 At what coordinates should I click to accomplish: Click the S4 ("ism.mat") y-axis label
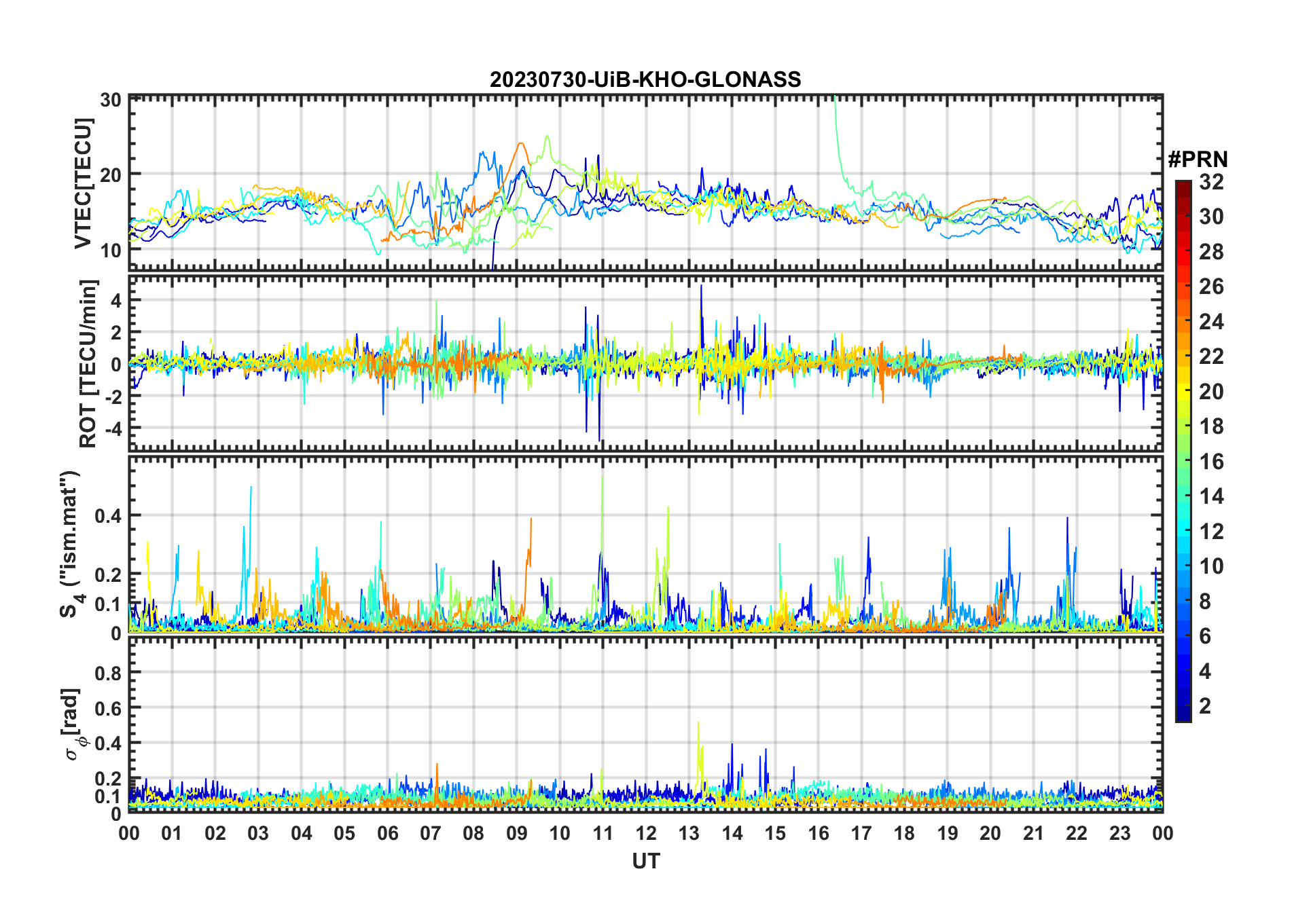point(71,545)
